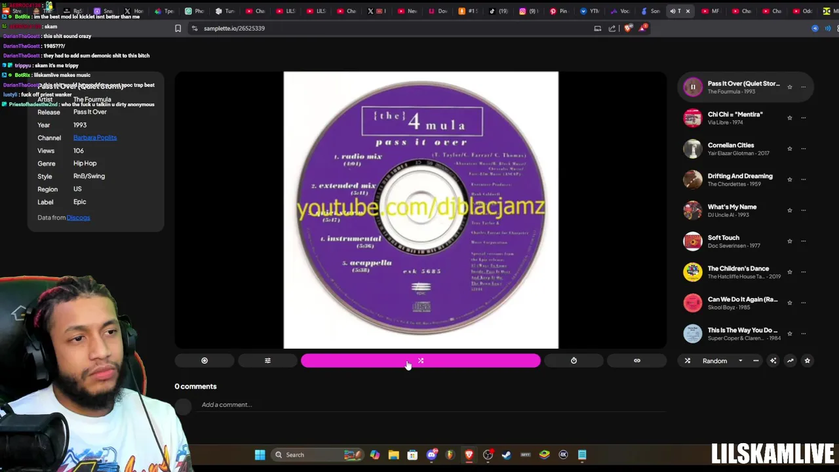Screen dimensions: 839x472
Task: Click the trending arrow icon in queue bar
Action: [790, 361]
